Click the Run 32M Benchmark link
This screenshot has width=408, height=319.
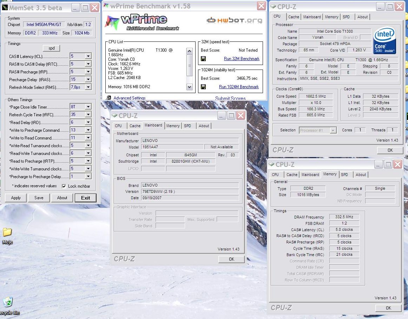[242, 59]
